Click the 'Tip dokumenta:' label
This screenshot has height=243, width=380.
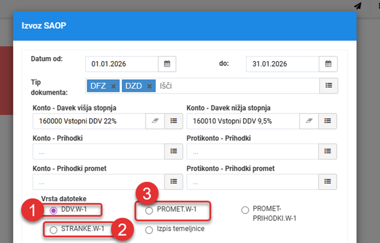[x=49, y=87]
